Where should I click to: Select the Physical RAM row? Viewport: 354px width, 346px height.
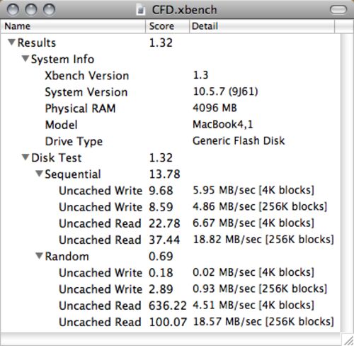pos(171,108)
